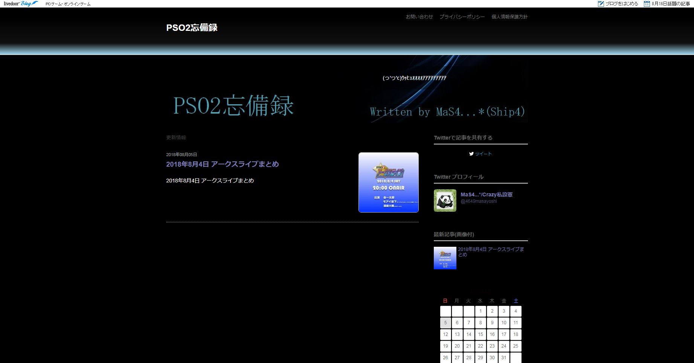Click the Twitter bird tweet icon
The height and width of the screenshot is (363, 694).
(x=471, y=153)
